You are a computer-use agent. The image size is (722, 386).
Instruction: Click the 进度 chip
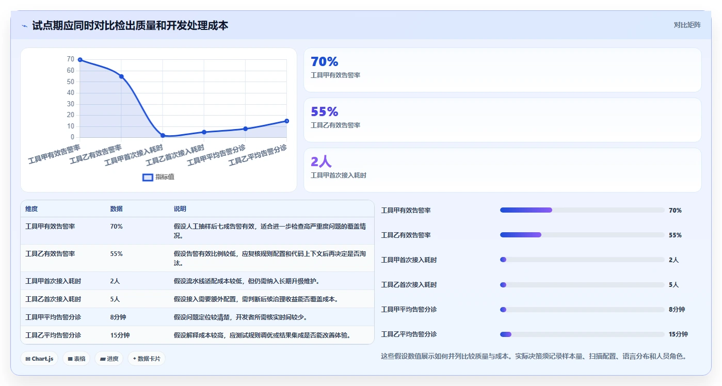(109, 359)
